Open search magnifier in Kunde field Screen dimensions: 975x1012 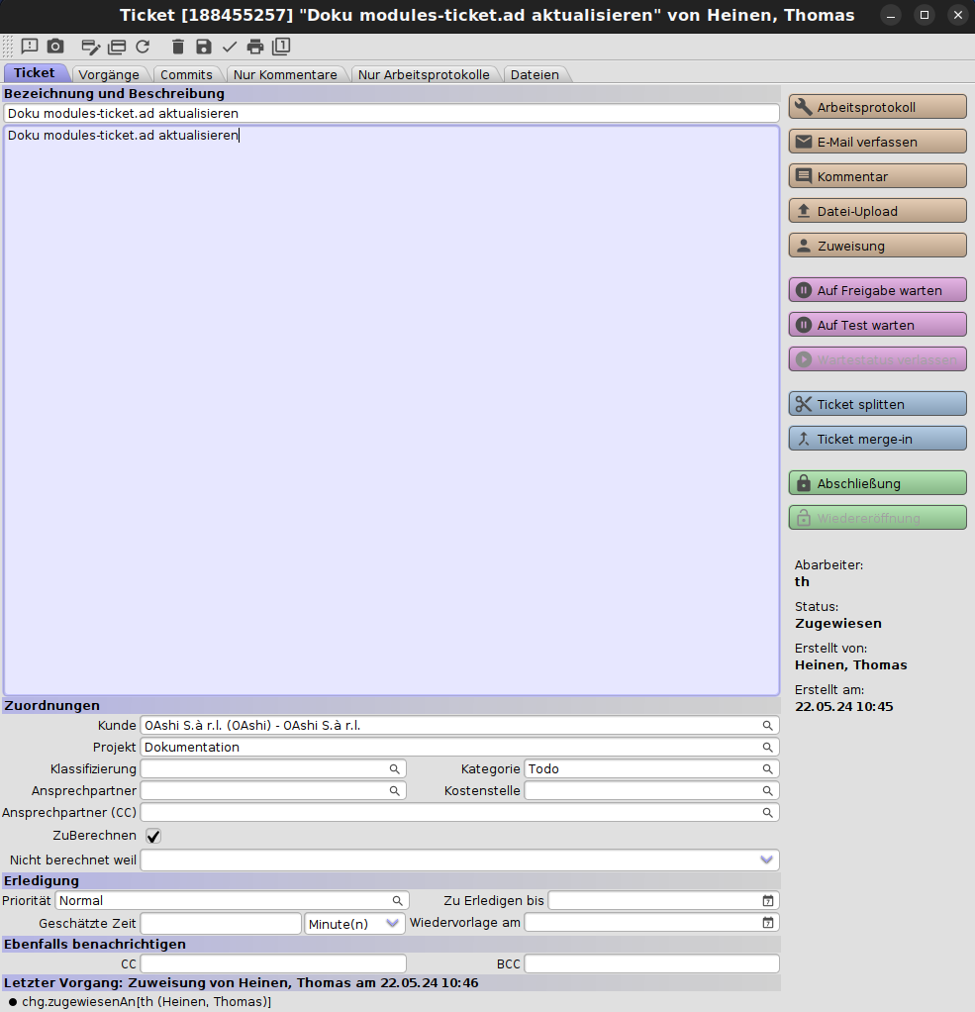767,726
